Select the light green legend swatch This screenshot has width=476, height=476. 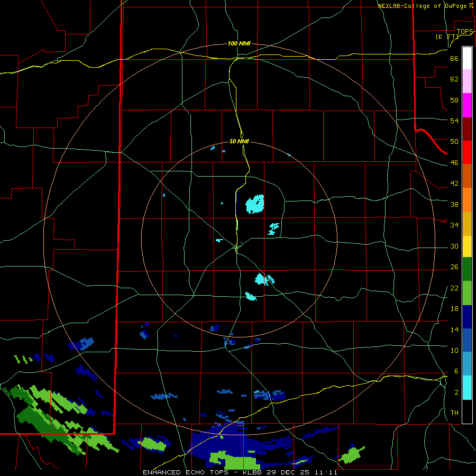click(x=467, y=293)
